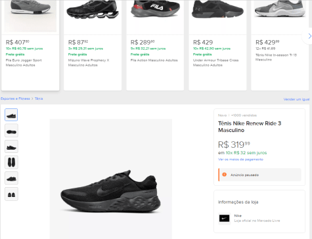312x239 pixels.
Task: Click the Nike store name link
Action: click(x=238, y=216)
